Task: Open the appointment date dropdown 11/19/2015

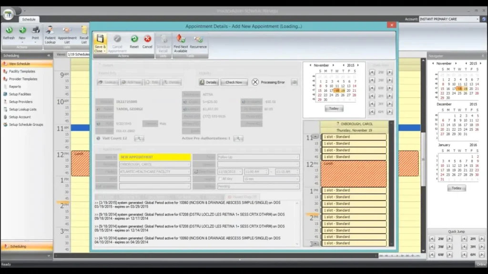Action: click(240, 171)
